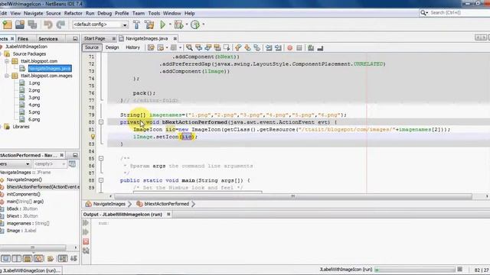Open the Refactor menu

[x=73, y=14]
